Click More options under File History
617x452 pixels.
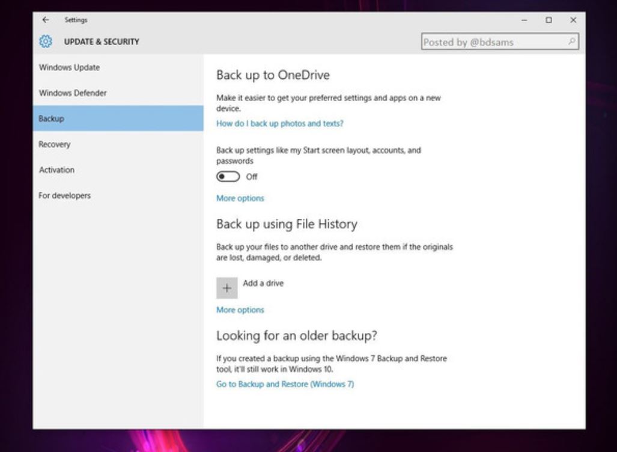tap(240, 310)
